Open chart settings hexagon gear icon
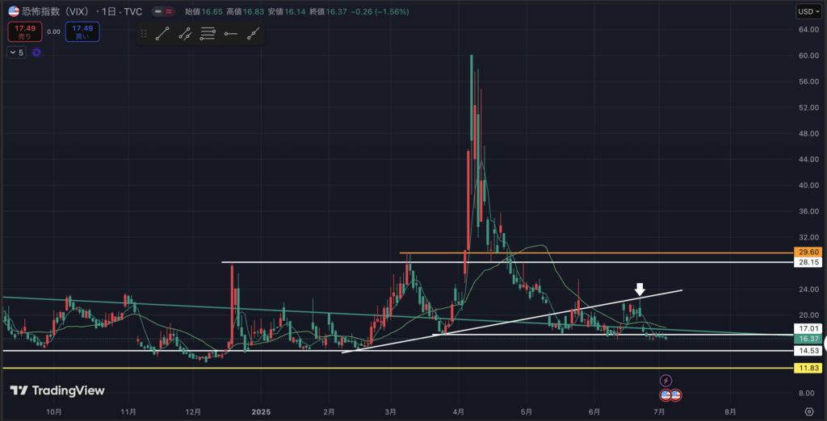 pos(809,411)
